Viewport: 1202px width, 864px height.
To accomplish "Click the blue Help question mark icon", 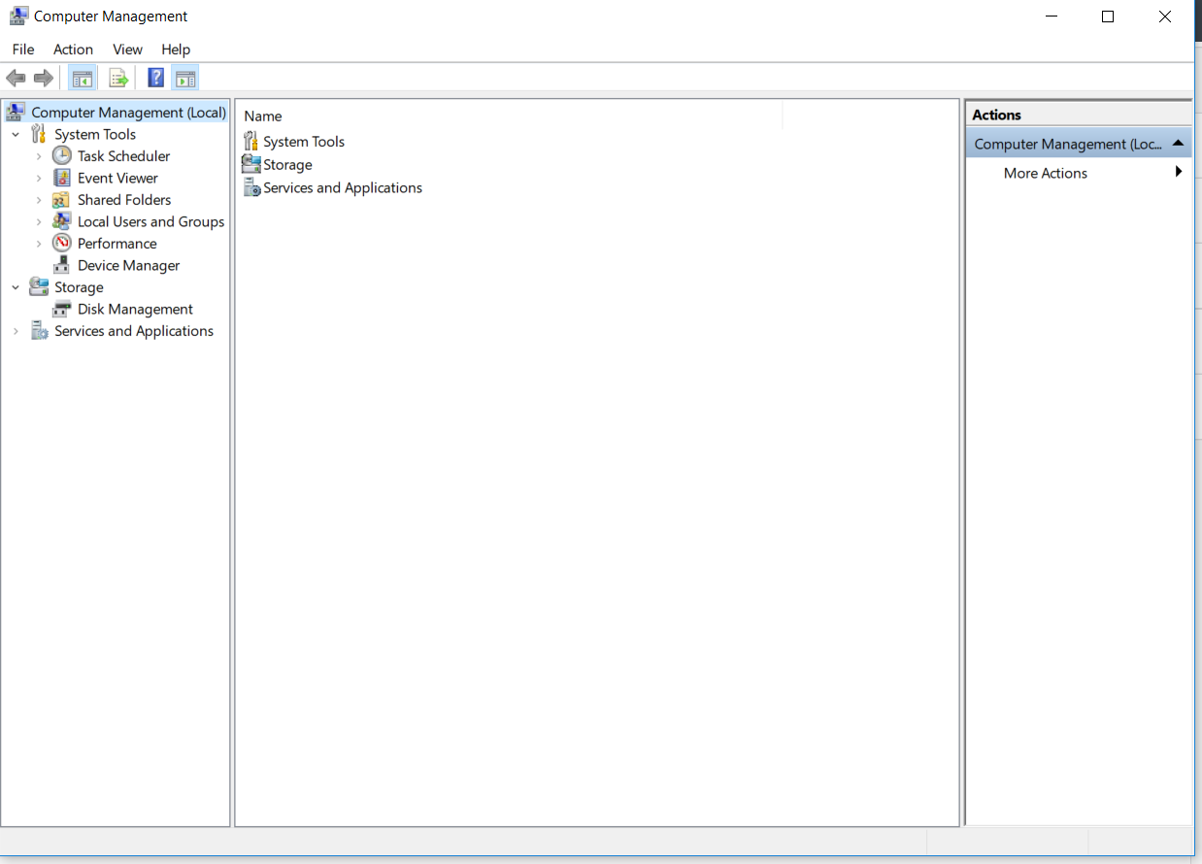I will [155, 78].
